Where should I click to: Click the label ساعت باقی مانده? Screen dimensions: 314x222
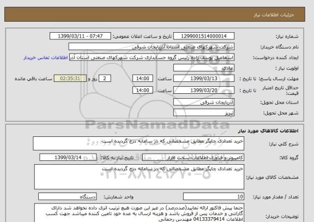[33, 79]
